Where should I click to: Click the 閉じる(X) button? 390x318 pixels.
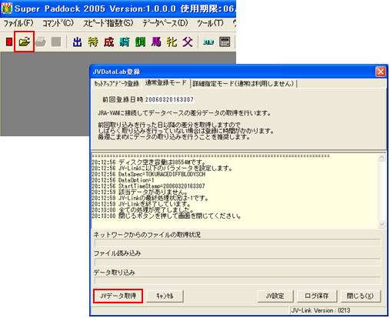pyautogui.click(x=360, y=296)
